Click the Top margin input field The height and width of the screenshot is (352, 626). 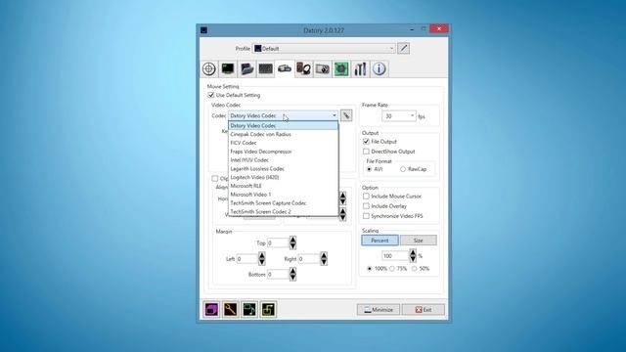(278, 242)
